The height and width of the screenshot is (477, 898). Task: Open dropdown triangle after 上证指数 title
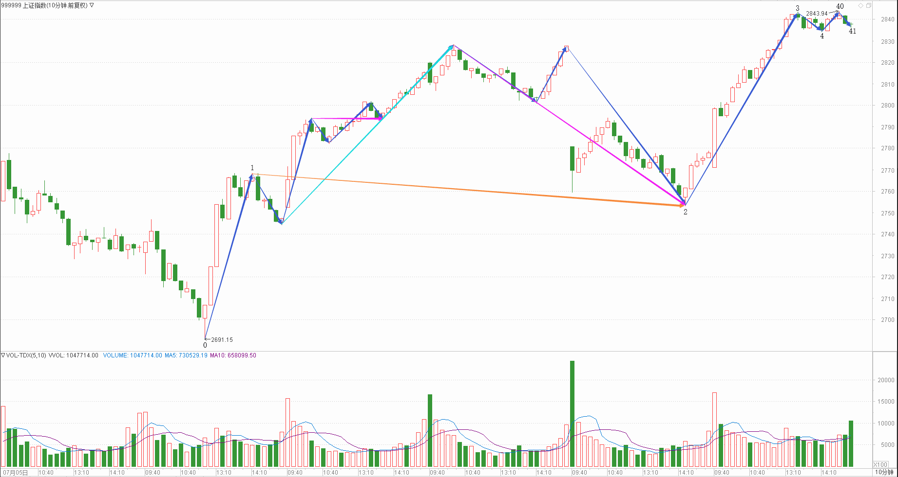point(92,5)
